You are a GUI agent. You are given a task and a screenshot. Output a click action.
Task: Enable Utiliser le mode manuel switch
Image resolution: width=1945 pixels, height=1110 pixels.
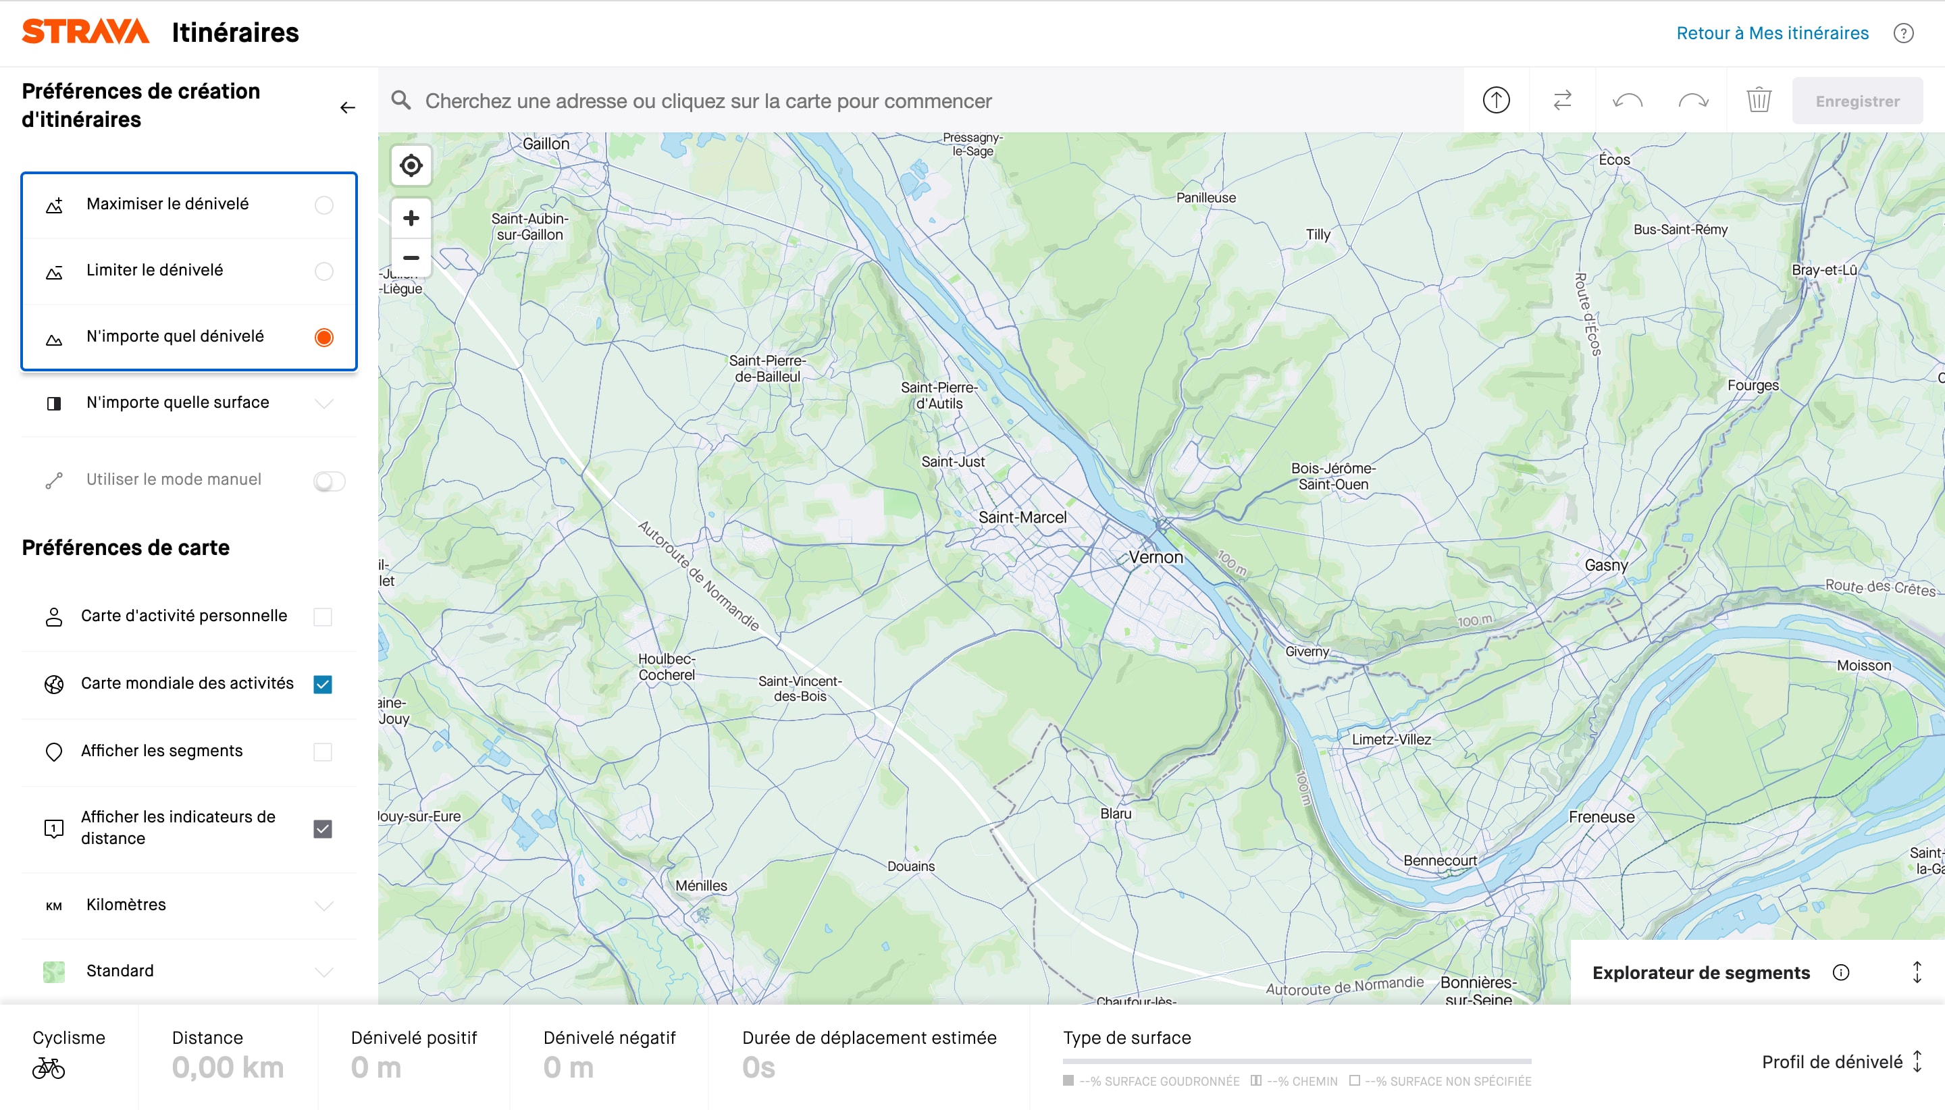point(330,481)
